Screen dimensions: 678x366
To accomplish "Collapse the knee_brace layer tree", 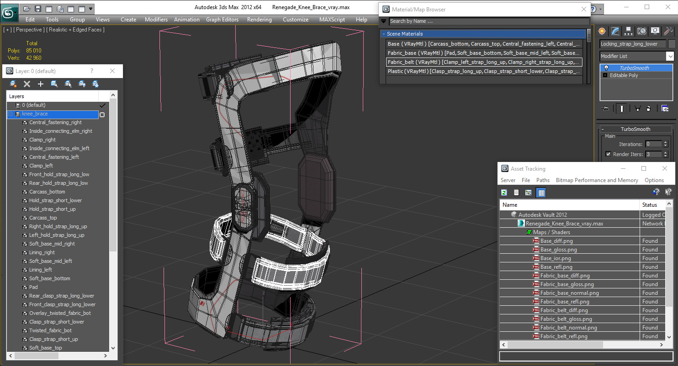I will coord(10,114).
